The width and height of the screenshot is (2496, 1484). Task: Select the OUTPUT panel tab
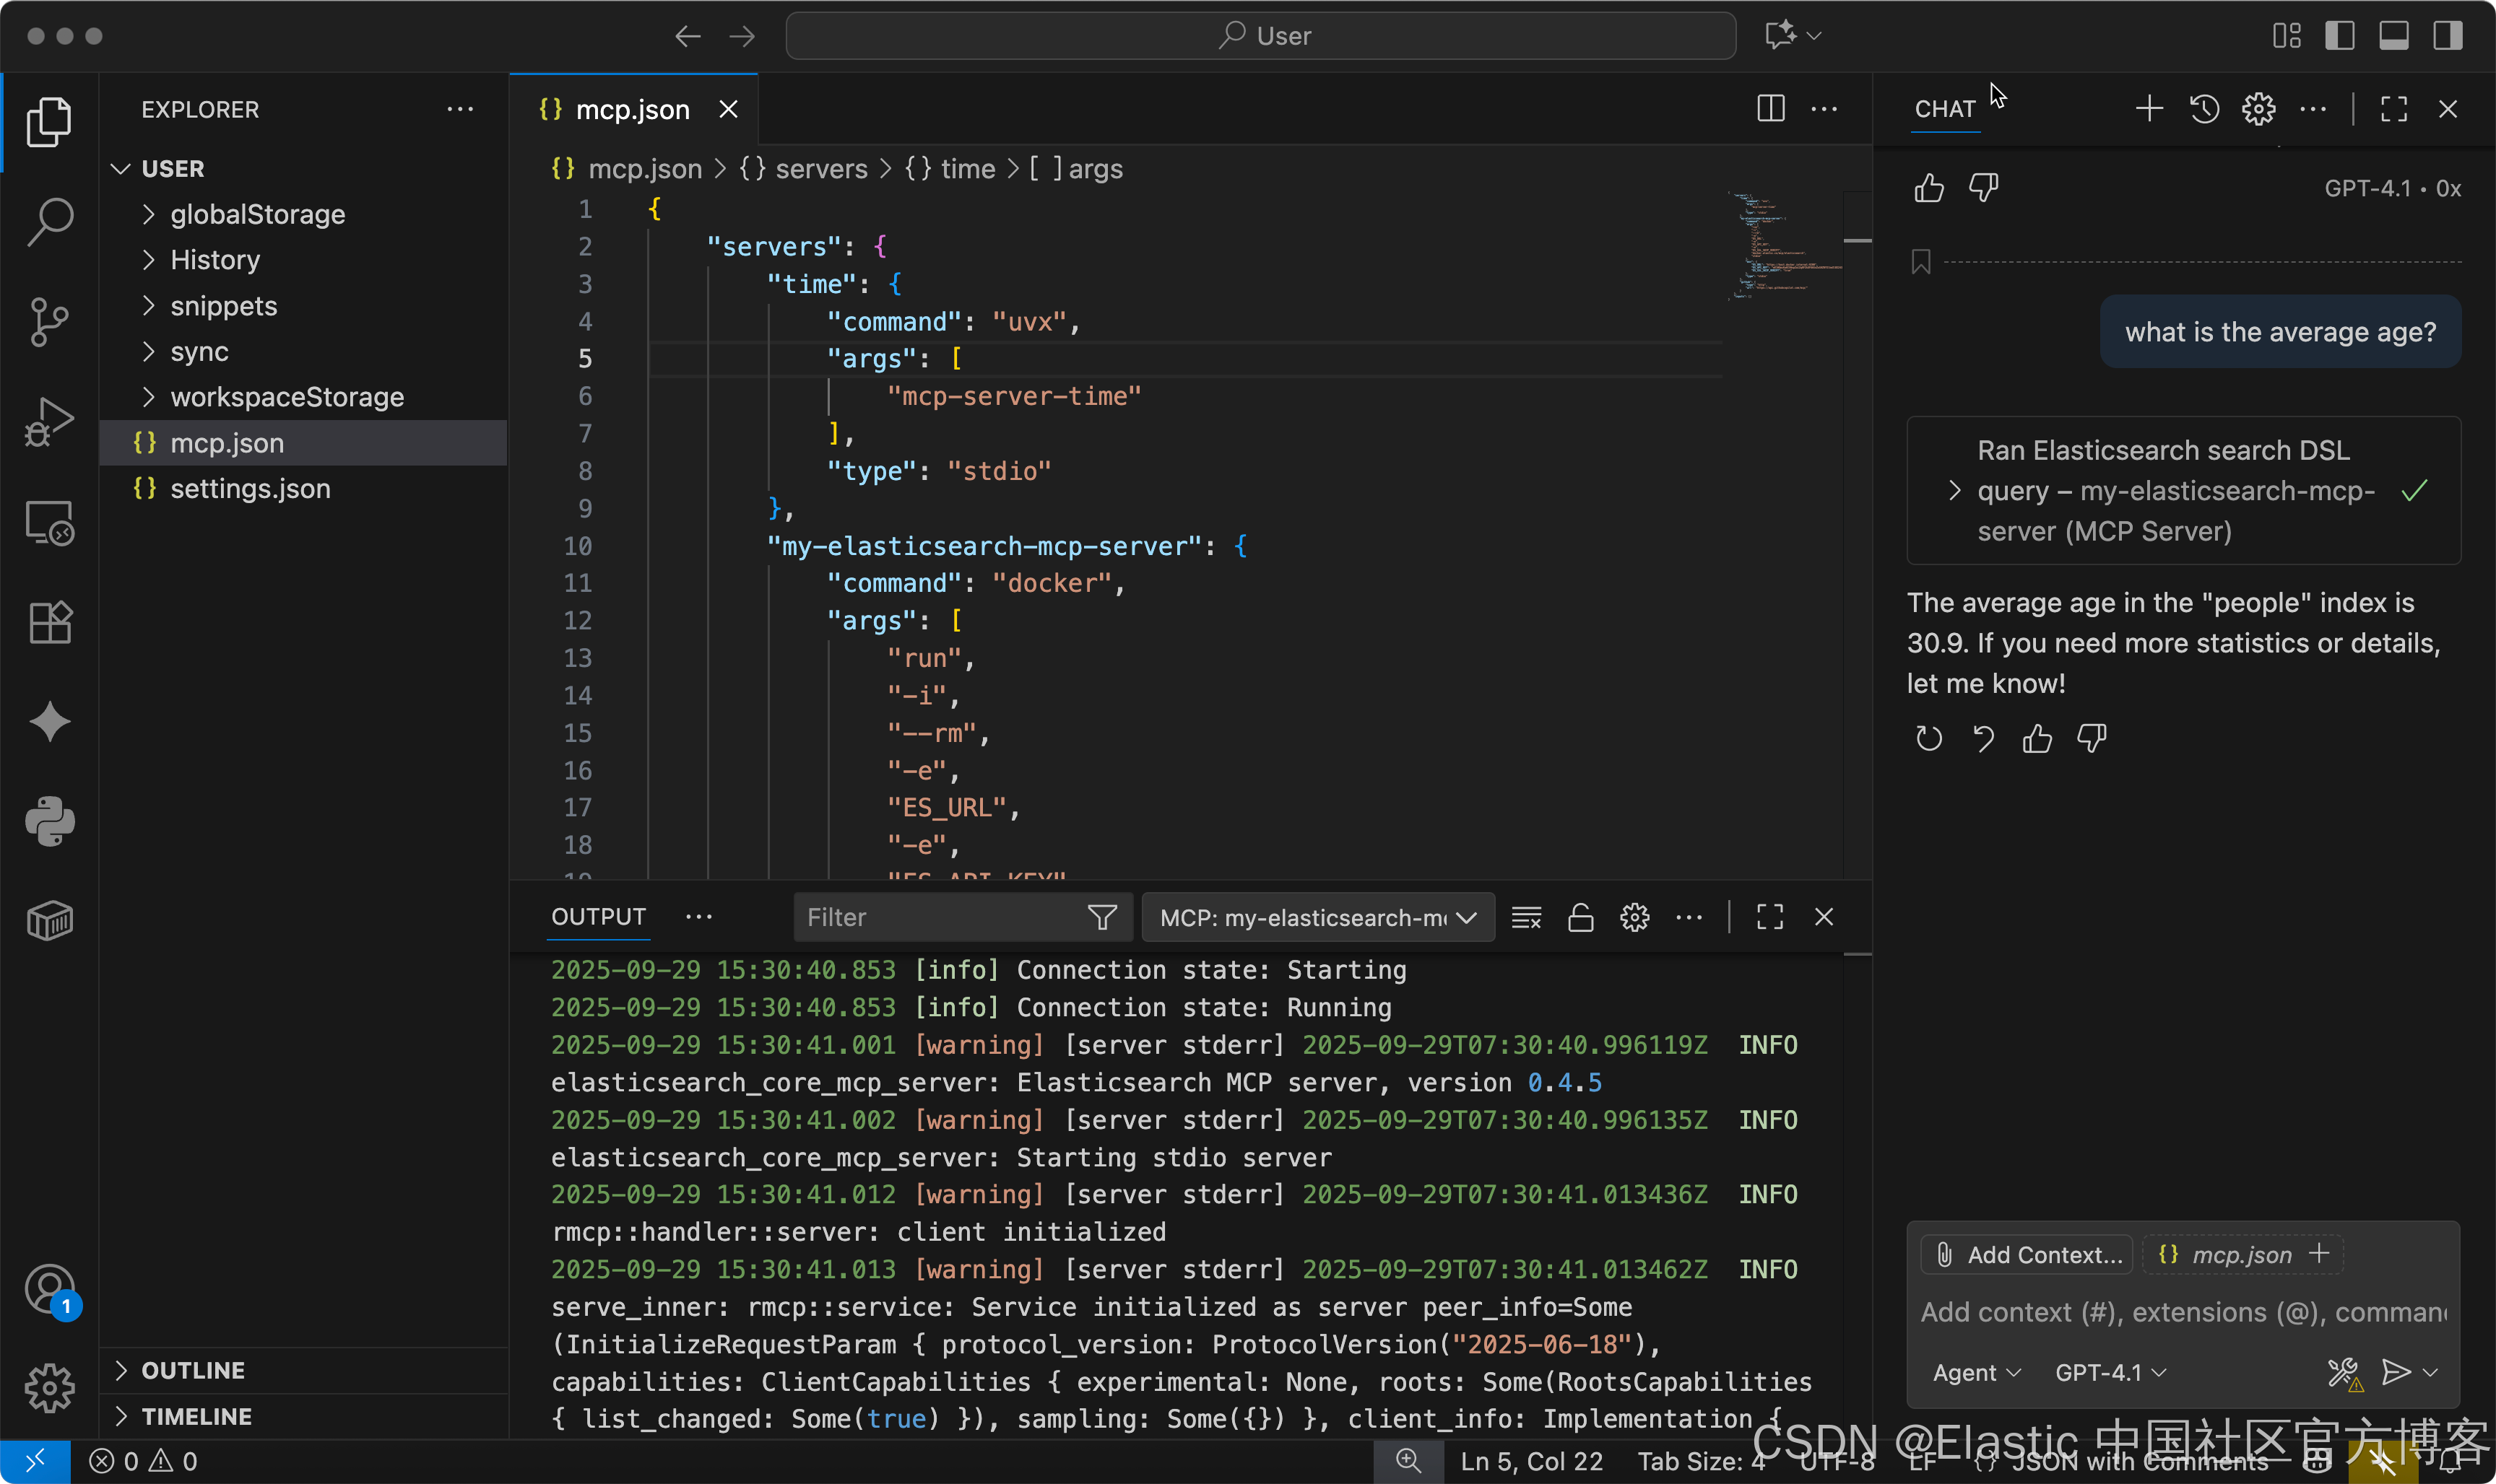tap(598, 917)
